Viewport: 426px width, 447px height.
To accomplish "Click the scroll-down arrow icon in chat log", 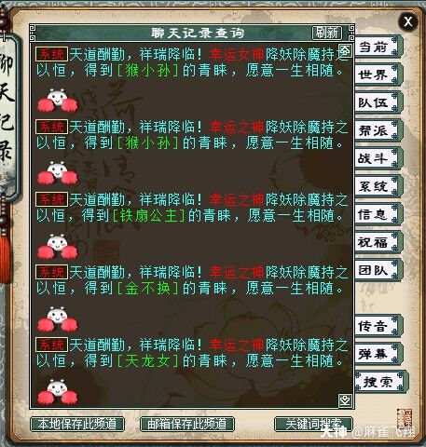I will [345, 400].
